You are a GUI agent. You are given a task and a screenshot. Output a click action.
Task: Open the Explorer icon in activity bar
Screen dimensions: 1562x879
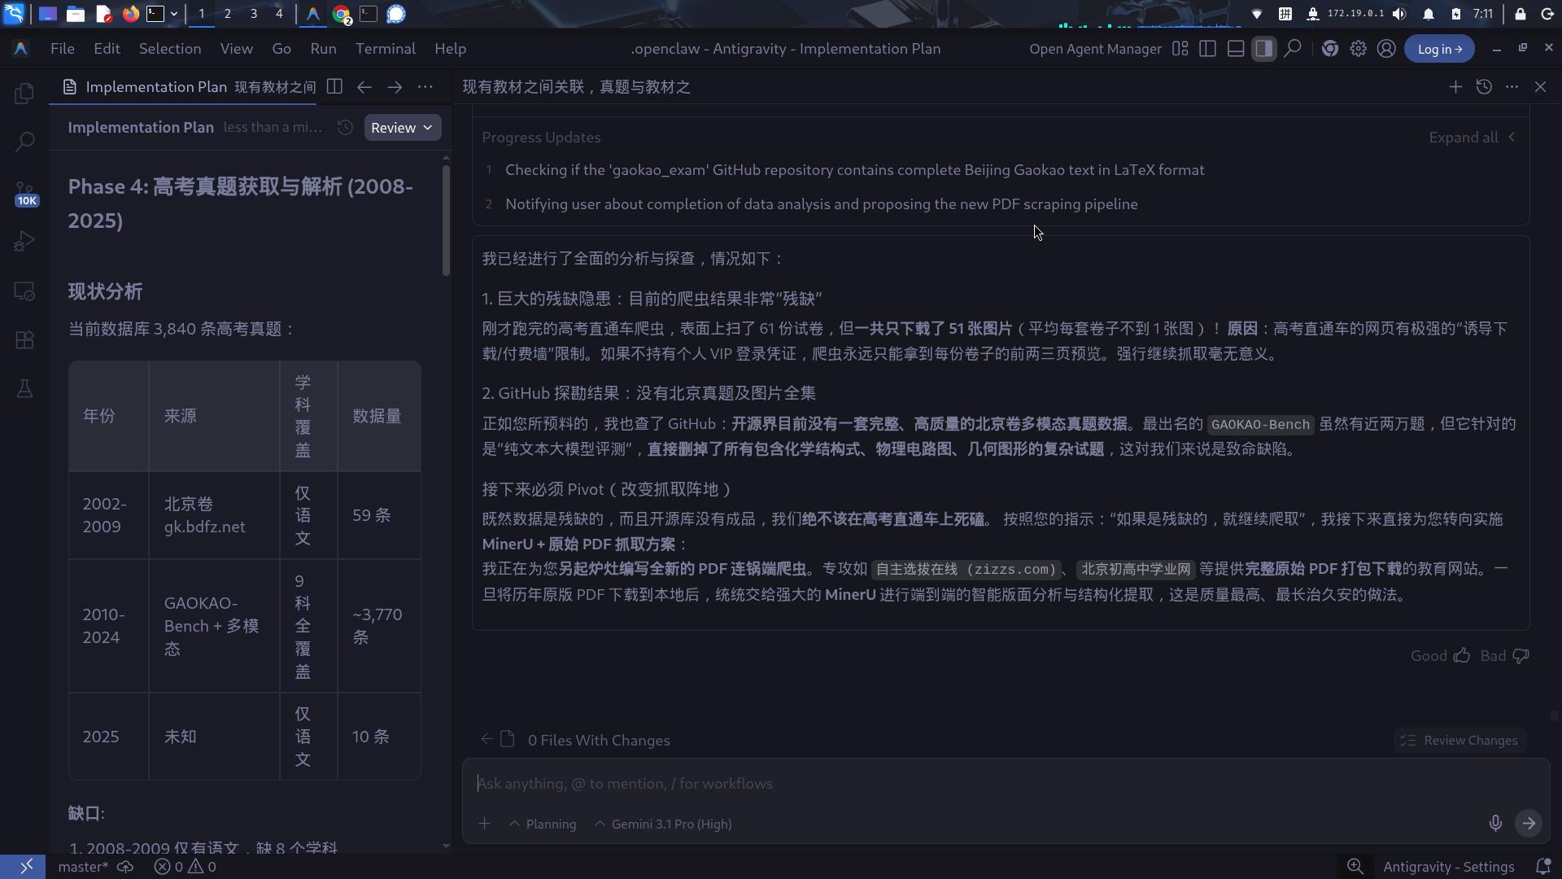[x=24, y=94]
